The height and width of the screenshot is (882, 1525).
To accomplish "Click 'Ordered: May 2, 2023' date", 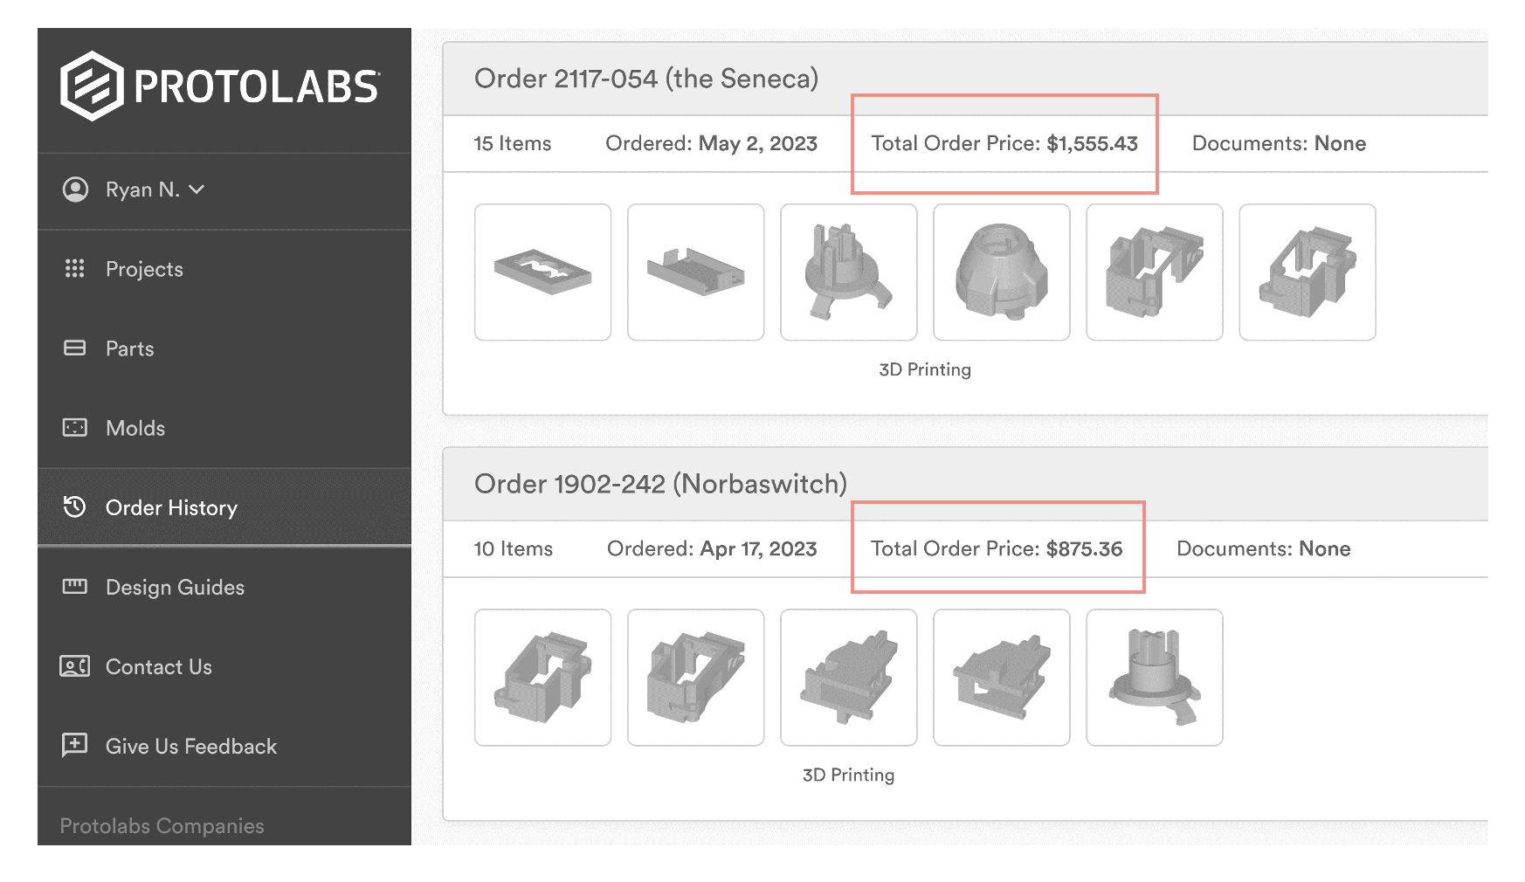I will (x=711, y=144).
